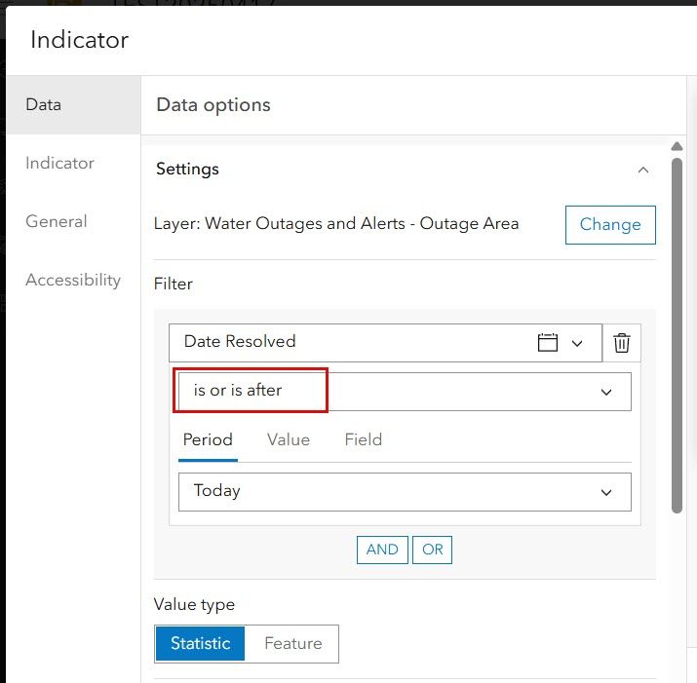Image resolution: width=697 pixels, height=683 pixels.
Task: Open the Accessibility section
Action: (x=73, y=280)
